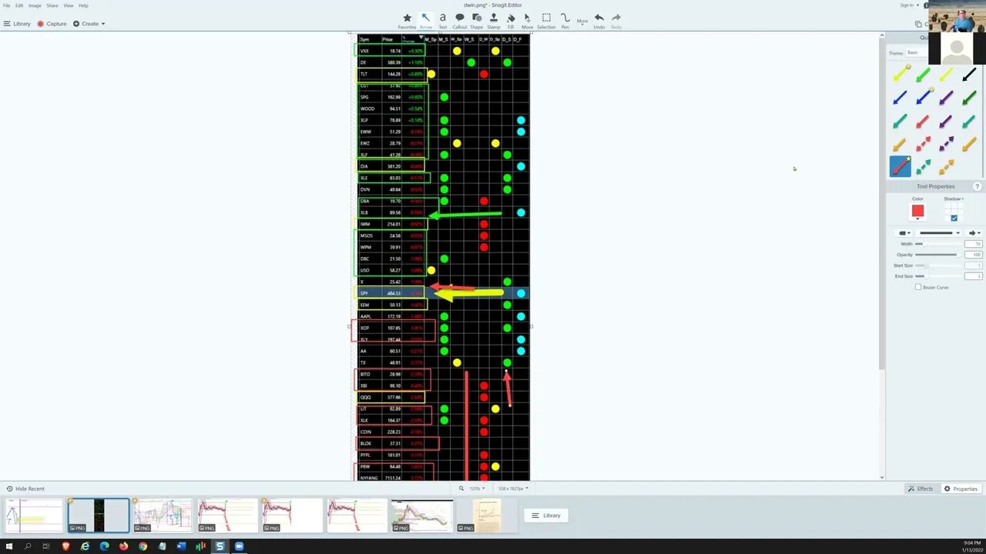986x554 pixels.
Task: Select the Selection tool
Action: [x=546, y=21]
